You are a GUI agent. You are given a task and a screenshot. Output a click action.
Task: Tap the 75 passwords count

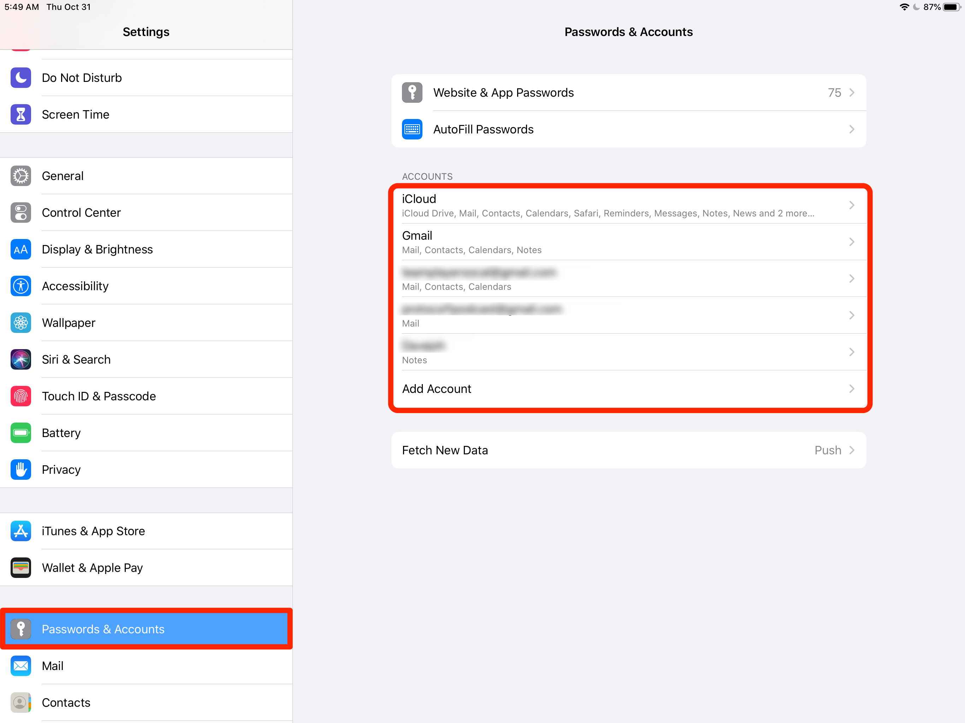click(x=834, y=92)
